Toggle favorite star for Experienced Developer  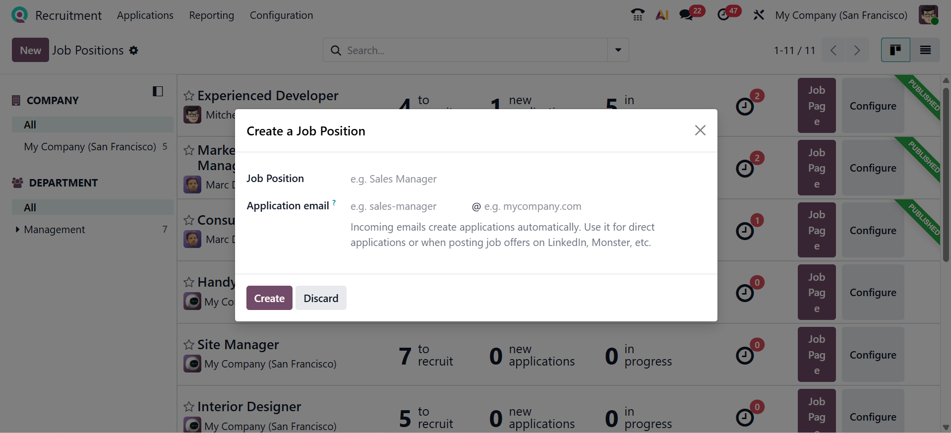coord(189,96)
